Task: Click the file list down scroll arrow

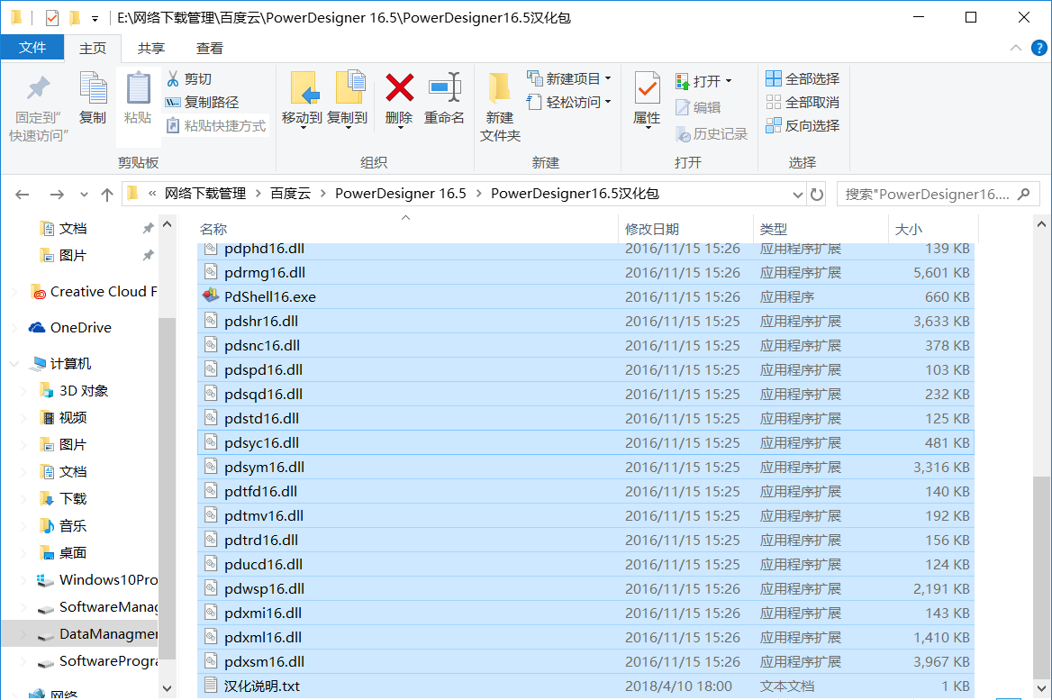Action: (1041, 688)
